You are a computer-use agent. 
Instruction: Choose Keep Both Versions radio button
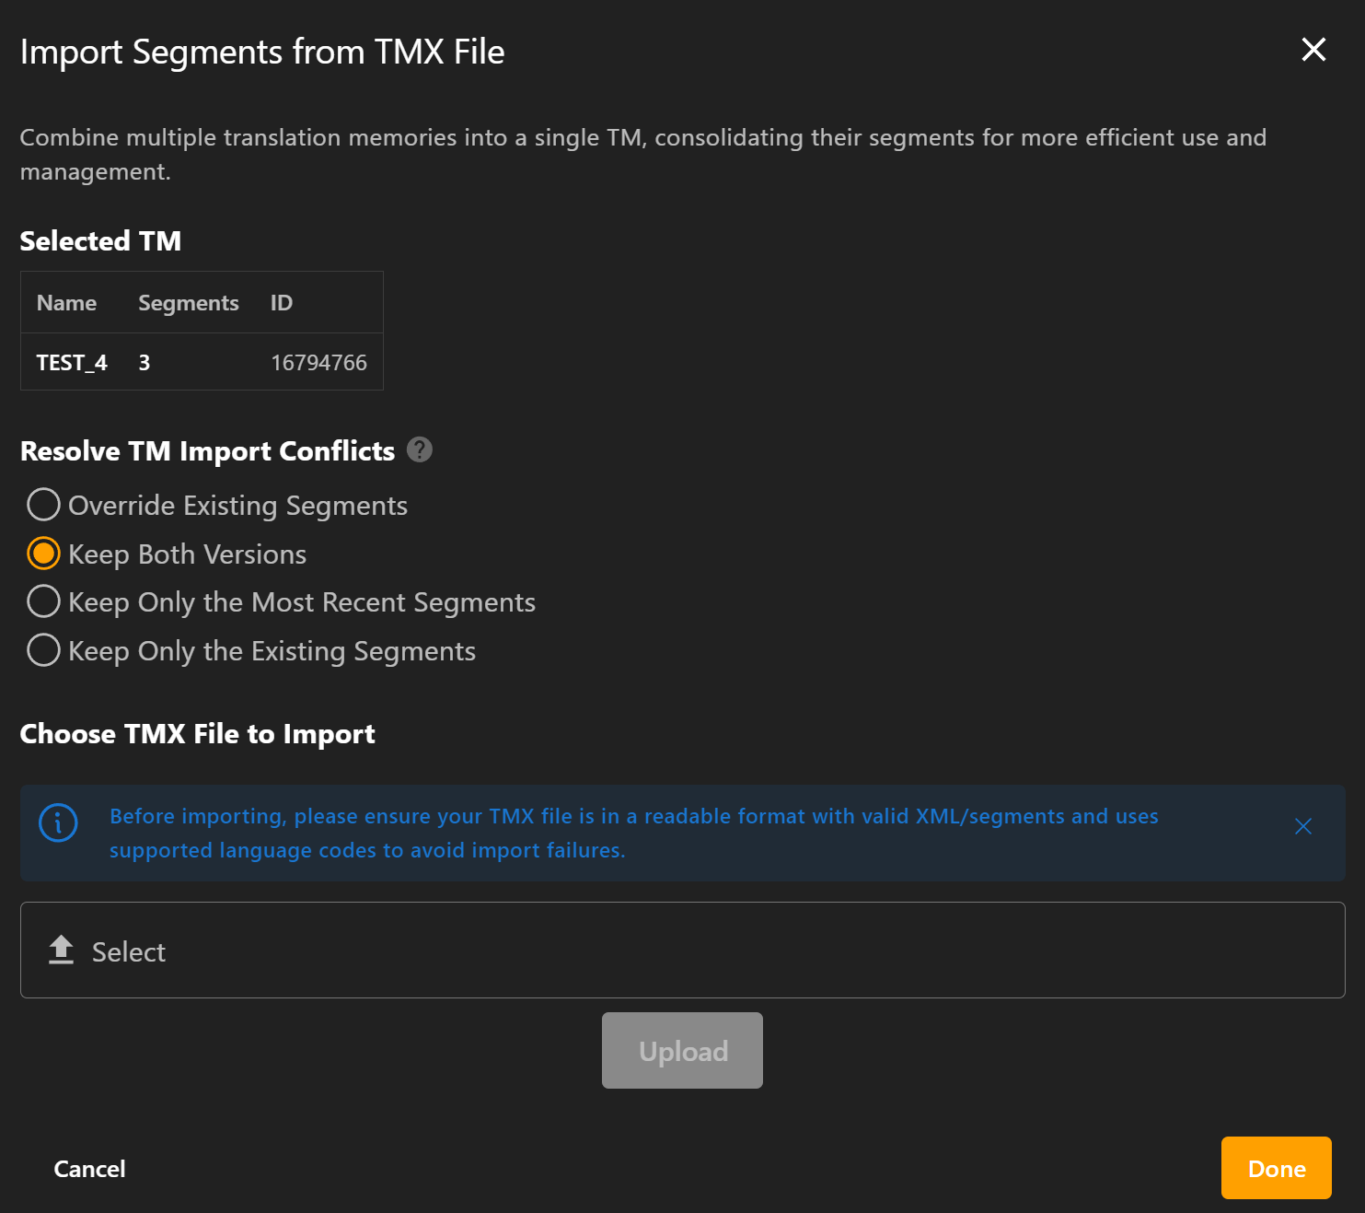43,554
